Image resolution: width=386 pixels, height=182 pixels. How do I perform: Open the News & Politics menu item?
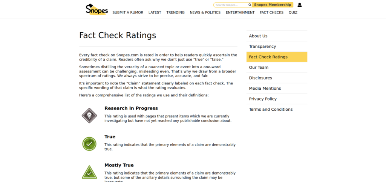click(205, 12)
